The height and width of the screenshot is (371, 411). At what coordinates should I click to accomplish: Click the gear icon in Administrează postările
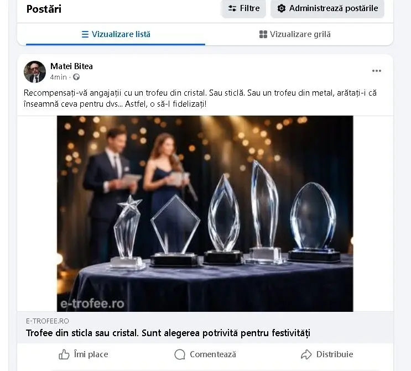pyautogui.click(x=282, y=8)
